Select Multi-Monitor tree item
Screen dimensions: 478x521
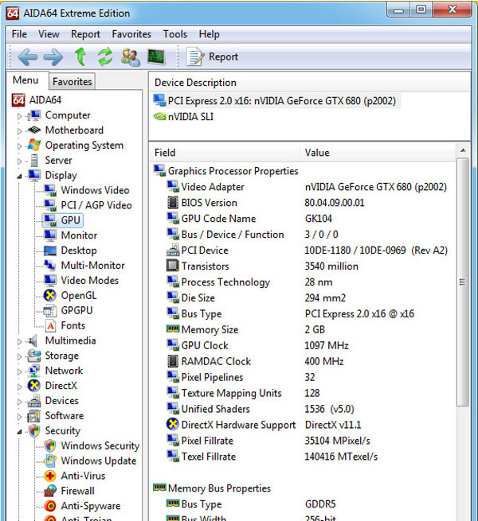pos(93,266)
